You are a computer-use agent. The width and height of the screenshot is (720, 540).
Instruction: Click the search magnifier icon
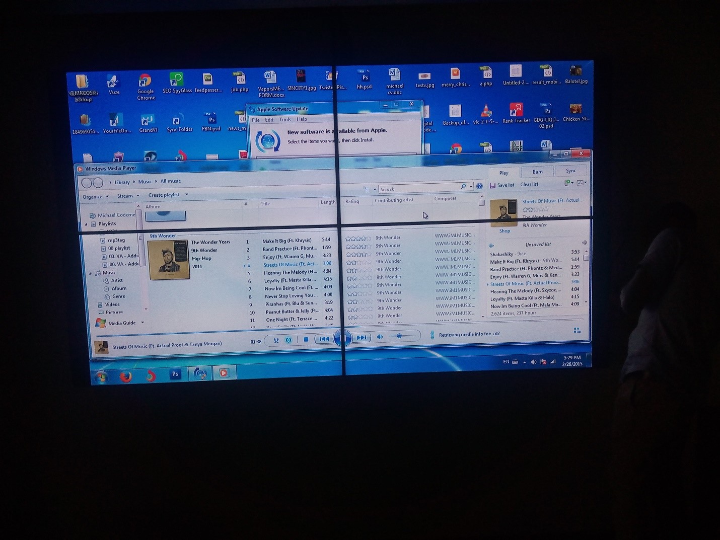click(463, 187)
